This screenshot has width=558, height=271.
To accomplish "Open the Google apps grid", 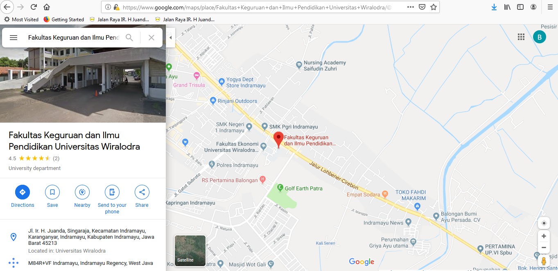I will tap(521, 37).
